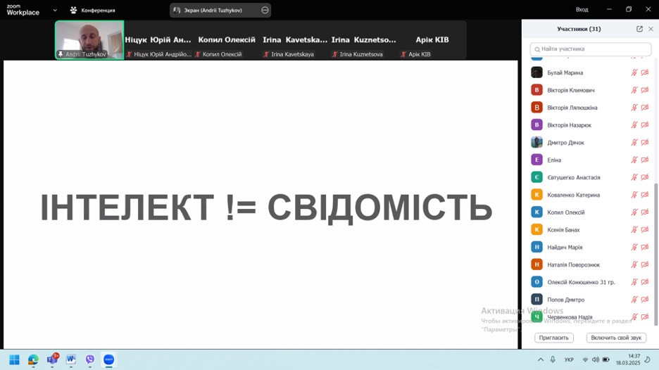Click microphone icon for Дмитро Дячок
Viewport: 659px width, 370px height.
(x=634, y=142)
